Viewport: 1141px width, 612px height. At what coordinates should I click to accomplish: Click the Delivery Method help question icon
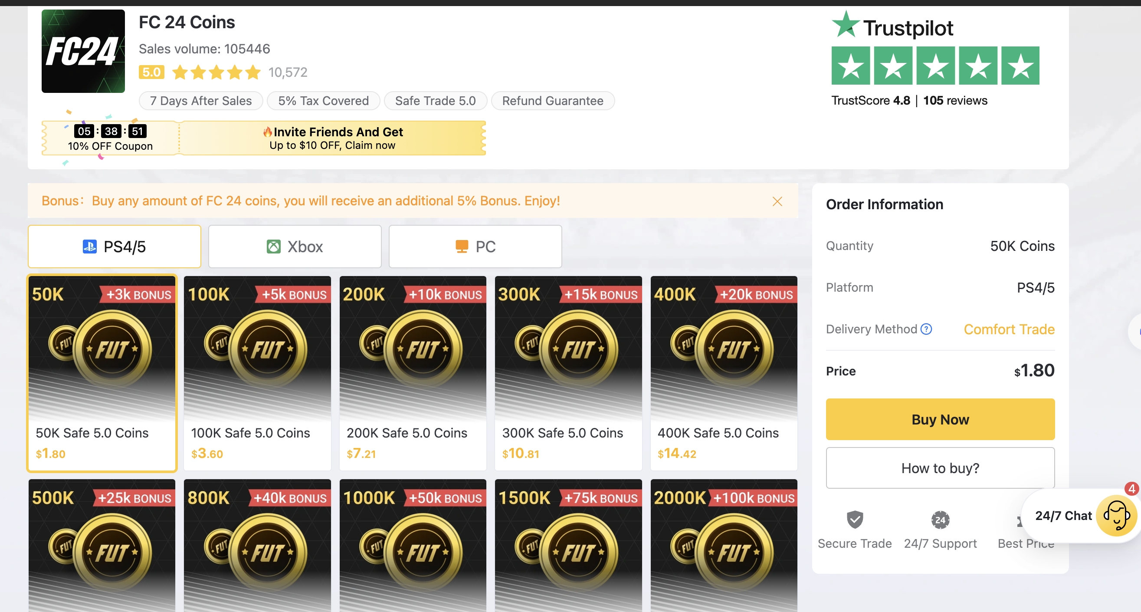(926, 329)
